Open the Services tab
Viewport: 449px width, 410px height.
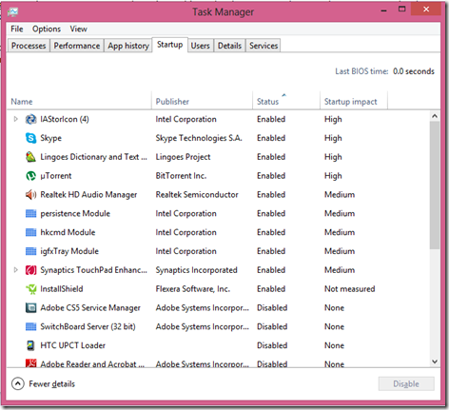pyautogui.click(x=264, y=46)
